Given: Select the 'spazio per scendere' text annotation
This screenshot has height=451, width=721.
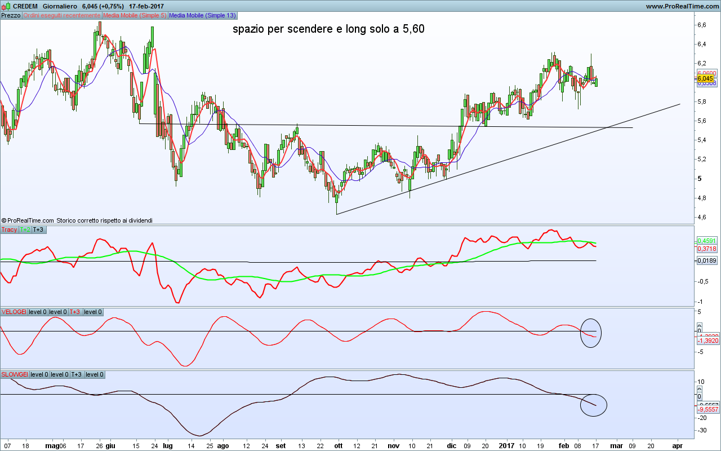Looking at the screenshot, I should [328, 29].
